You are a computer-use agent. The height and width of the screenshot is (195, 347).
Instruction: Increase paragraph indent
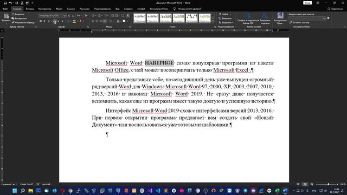tap(117, 16)
